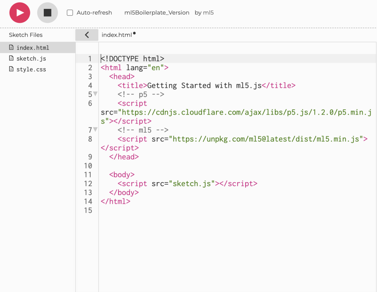Click the file icon next to index.html
Image resolution: width=377 pixels, height=292 pixels.
pyautogui.click(x=11, y=48)
